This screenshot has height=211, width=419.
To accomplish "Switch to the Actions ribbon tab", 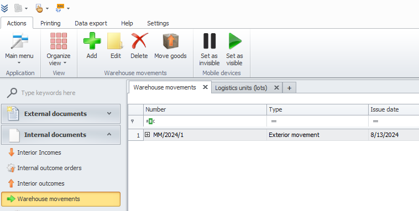I will point(17,23).
